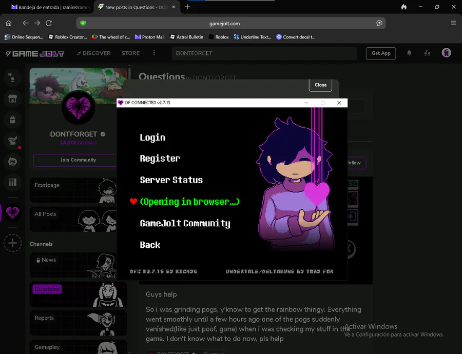Click the Follow button behind the game window
Image resolution: width=462 pixels, height=354 pixels.
357,163
